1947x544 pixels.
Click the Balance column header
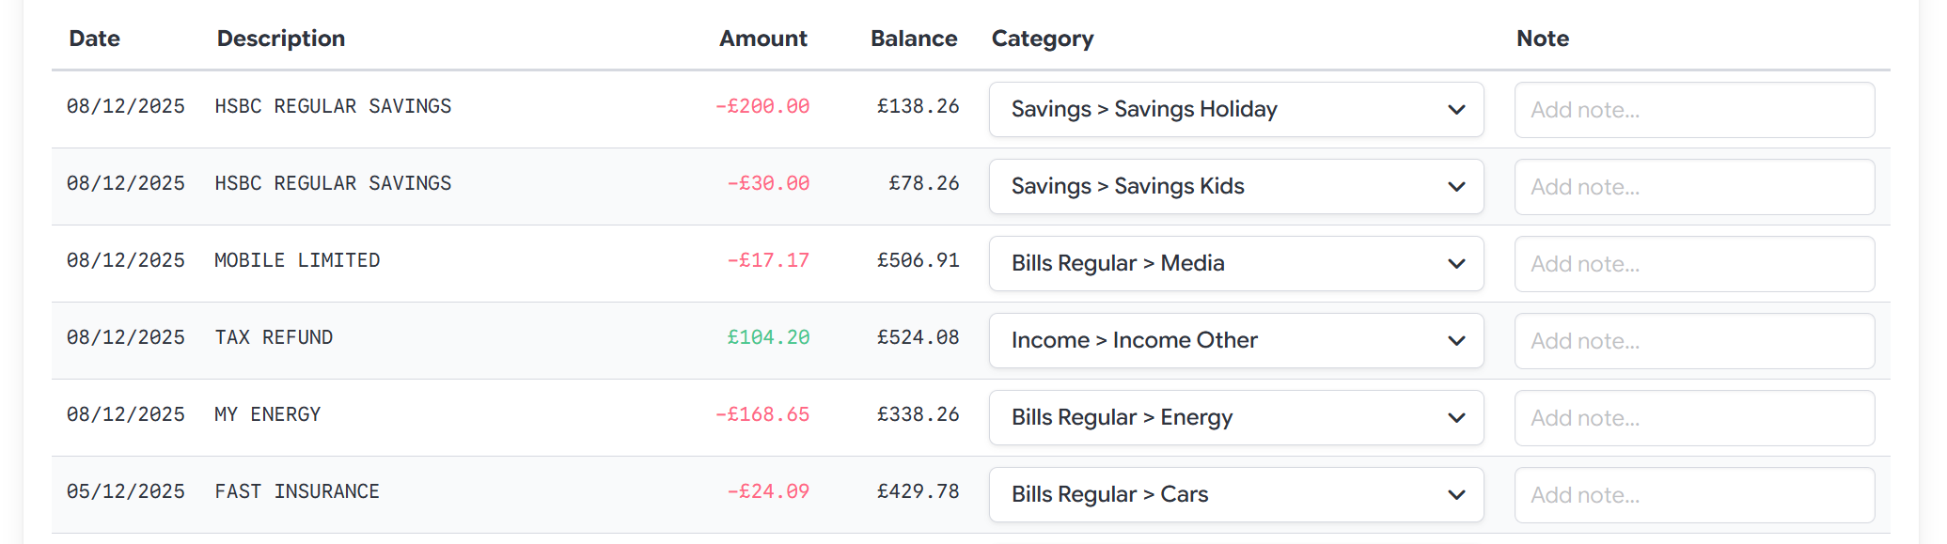point(913,39)
